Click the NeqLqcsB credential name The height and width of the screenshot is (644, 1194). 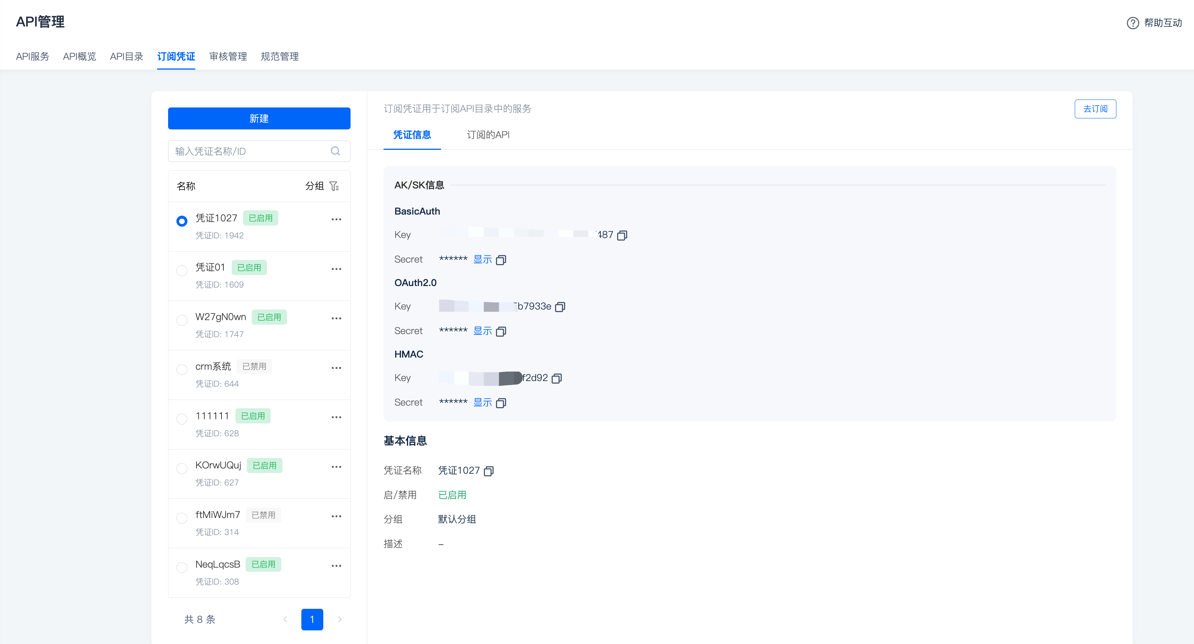(x=218, y=564)
